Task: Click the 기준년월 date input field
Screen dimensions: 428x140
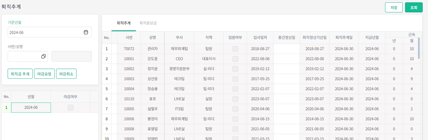Action: click(x=45, y=32)
